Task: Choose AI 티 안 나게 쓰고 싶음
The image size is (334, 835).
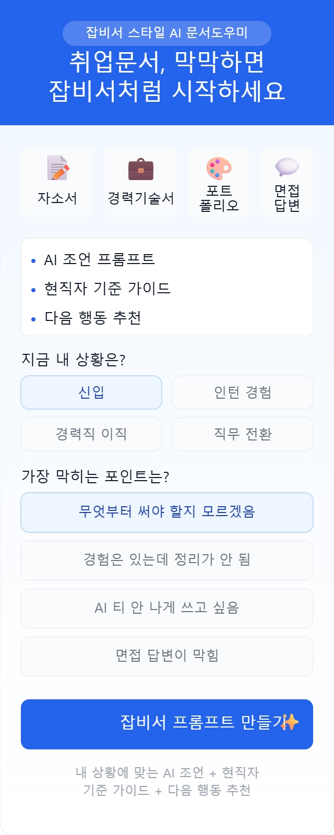Action: coord(167,609)
